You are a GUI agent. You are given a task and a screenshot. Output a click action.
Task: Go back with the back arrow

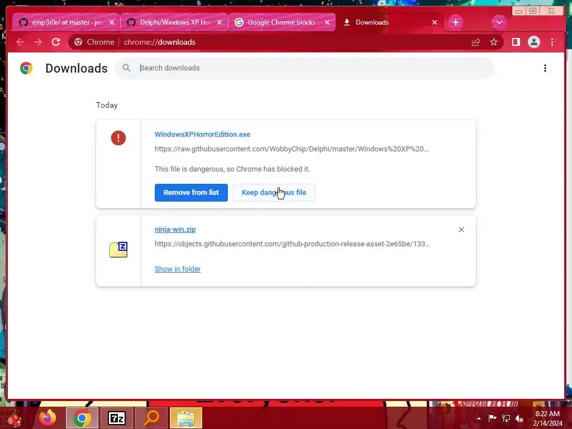pos(20,42)
